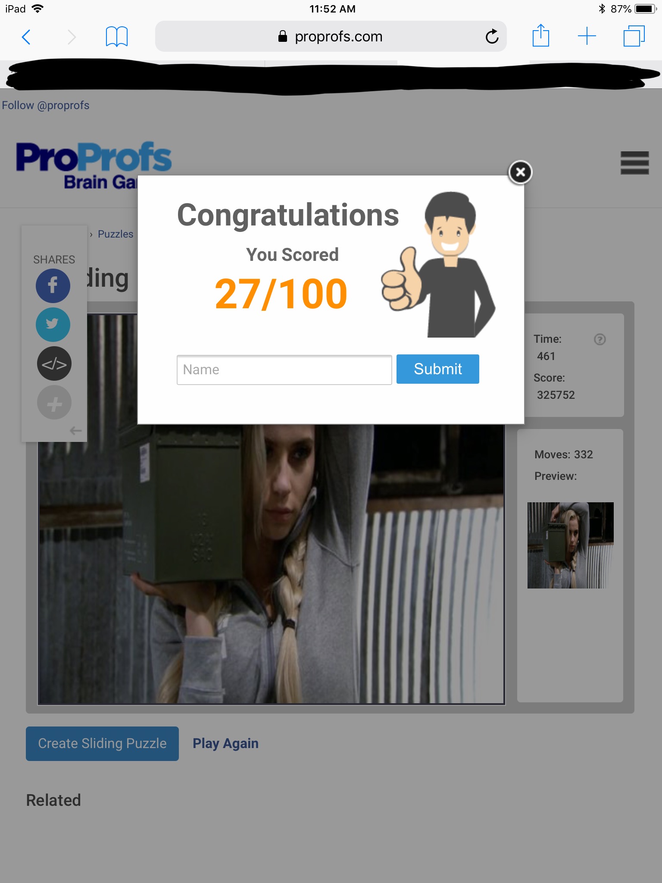
Task: Submit the score with name
Action: [437, 369]
